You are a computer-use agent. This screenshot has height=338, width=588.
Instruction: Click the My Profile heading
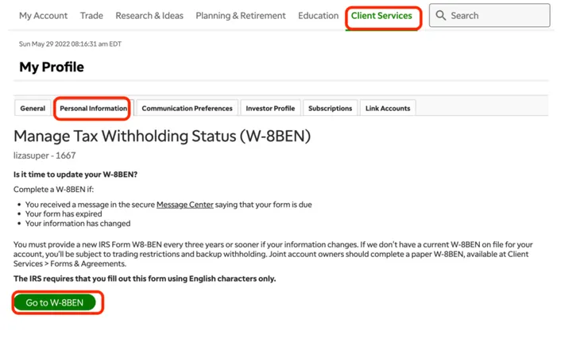click(x=52, y=67)
